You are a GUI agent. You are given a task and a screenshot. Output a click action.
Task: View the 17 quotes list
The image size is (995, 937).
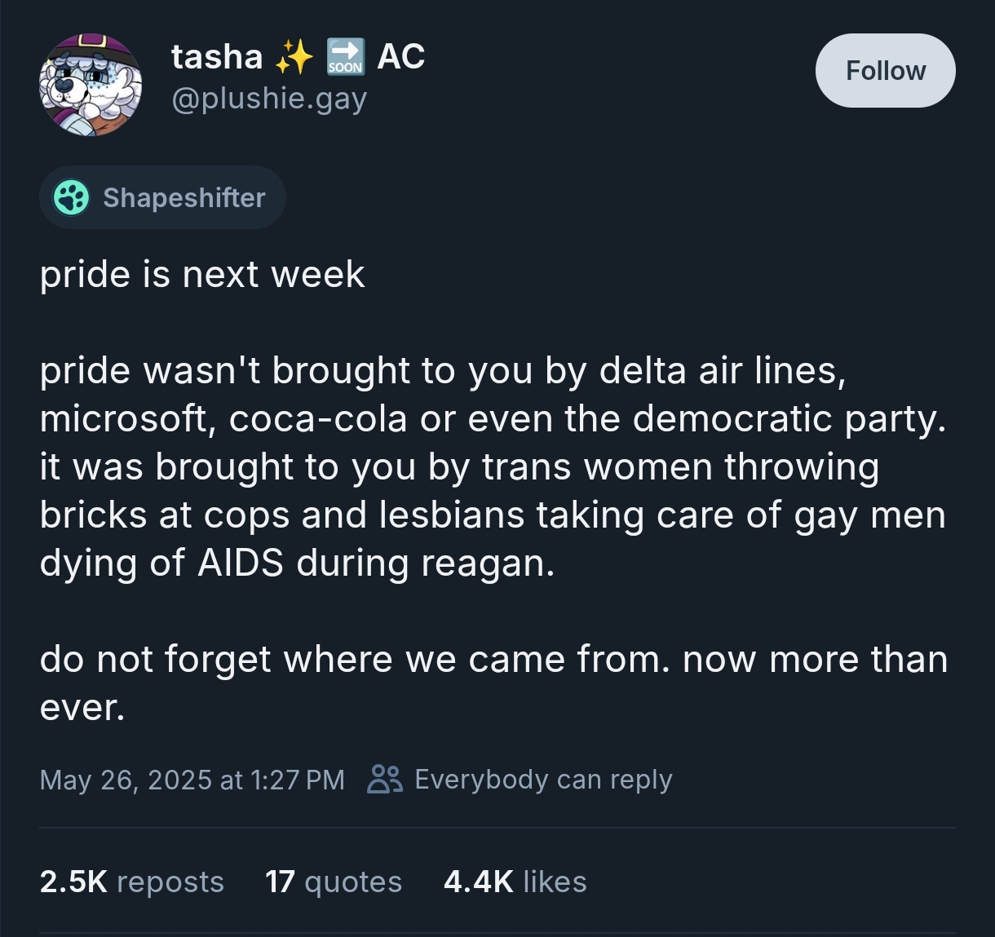334,882
